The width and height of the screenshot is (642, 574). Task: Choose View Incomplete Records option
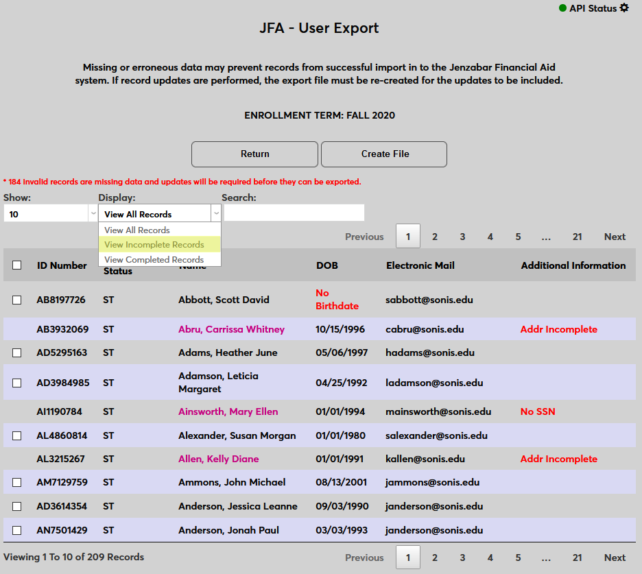click(x=154, y=245)
